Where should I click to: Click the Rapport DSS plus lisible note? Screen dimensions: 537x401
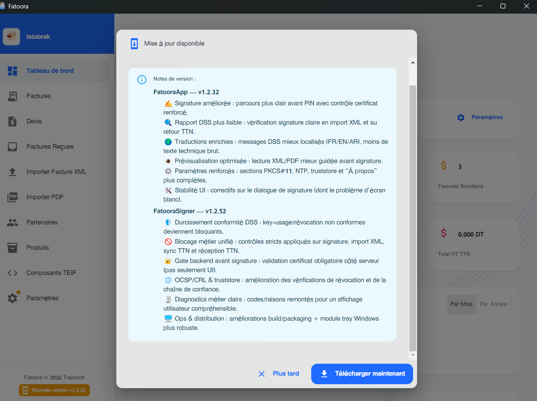coord(271,127)
